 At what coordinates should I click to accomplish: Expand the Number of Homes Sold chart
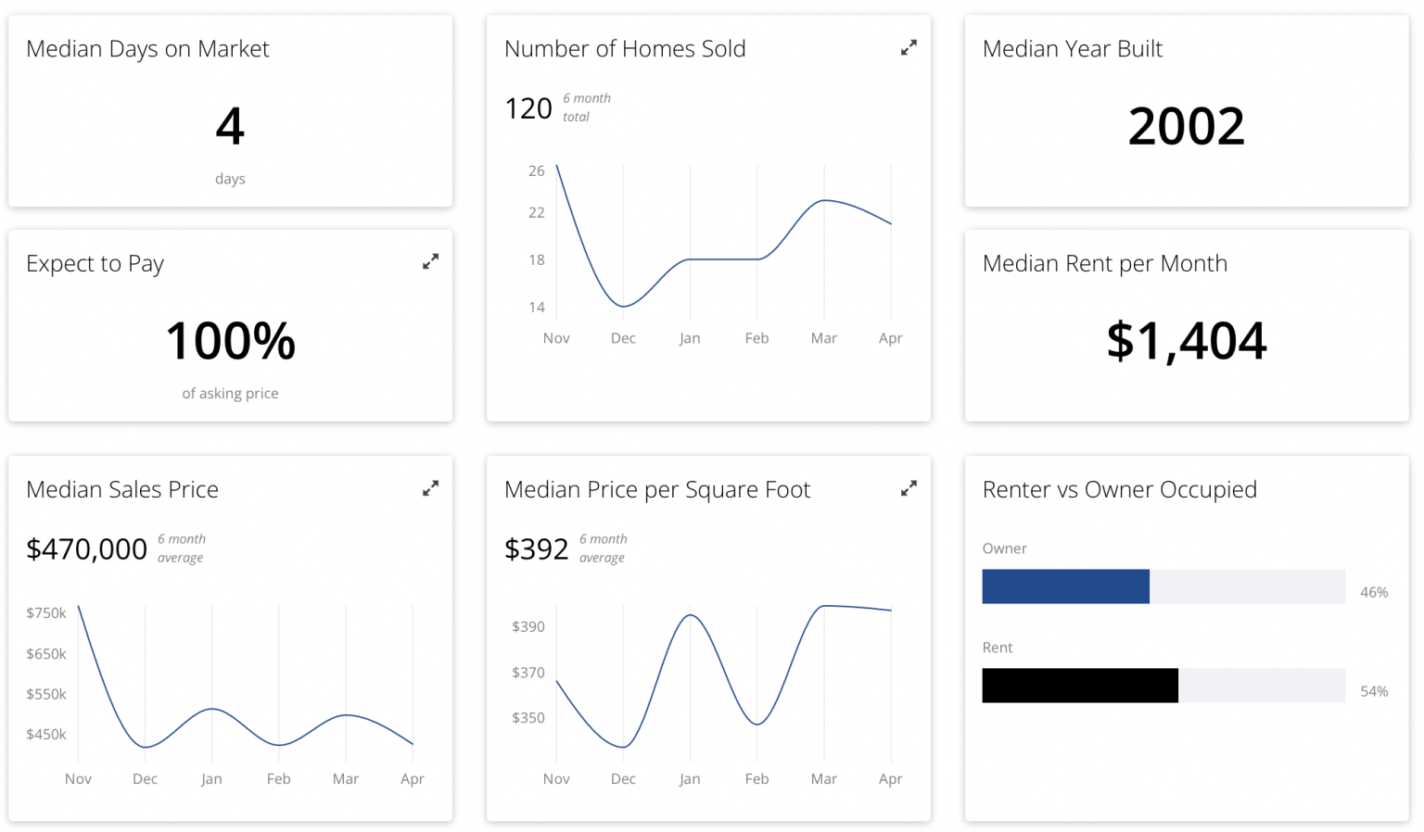coord(909,47)
